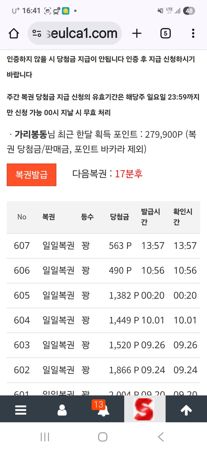Tap the red S logo
207x450 pixels.
[x=144, y=410]
